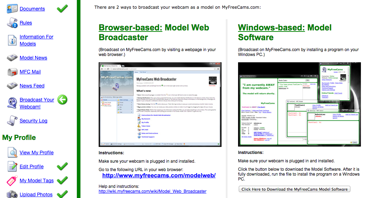Open the Security Log link

[x=33, y=121]
